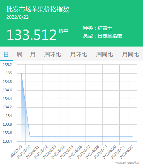The height and width of the screenshot is (166, 143).
Task: Click the 类型：日定基指数 label
Action: [x=103, y=36]
